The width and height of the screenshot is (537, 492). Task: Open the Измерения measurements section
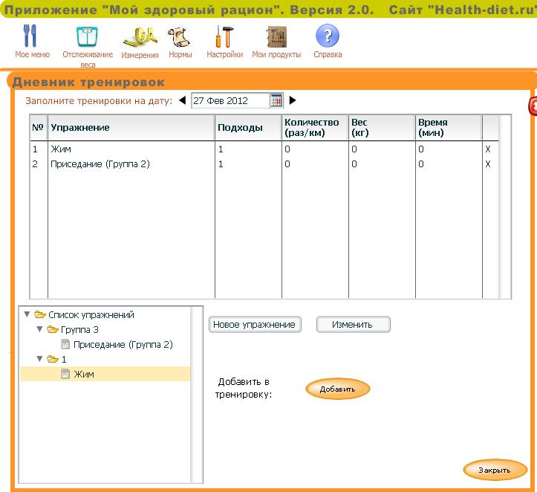coord(140,41)
